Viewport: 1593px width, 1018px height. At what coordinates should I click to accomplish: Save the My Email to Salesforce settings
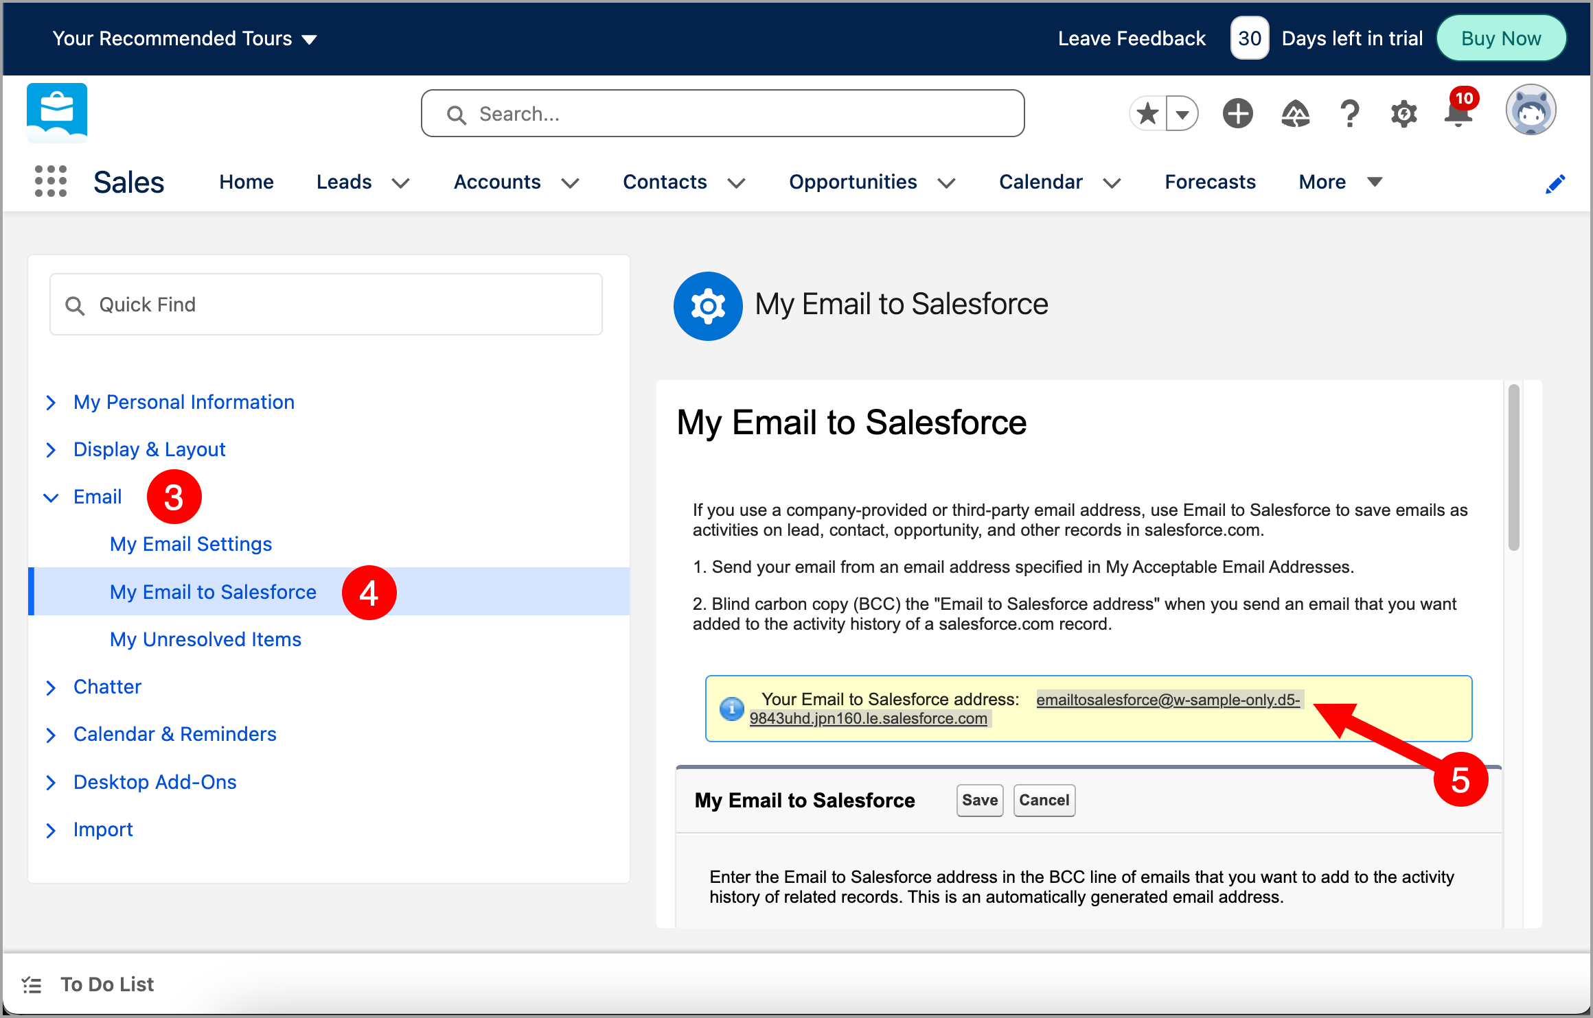point(980,800)
